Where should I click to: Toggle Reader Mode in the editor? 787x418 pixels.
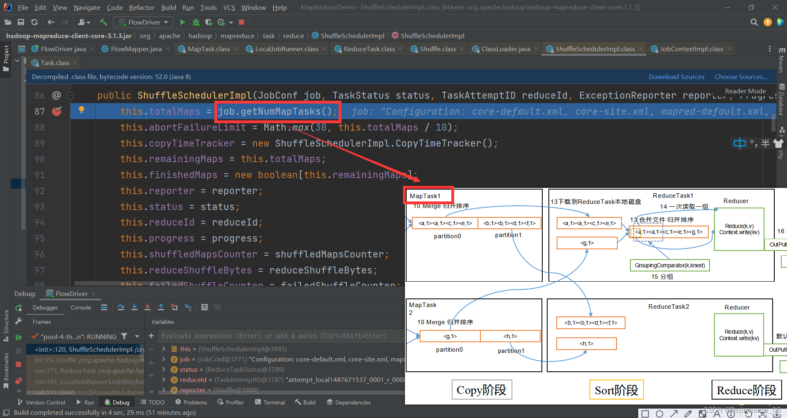tap(745, 91)
